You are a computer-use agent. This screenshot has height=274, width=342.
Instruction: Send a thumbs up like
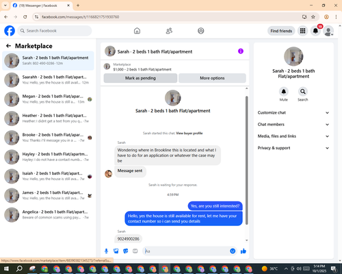coord(244,251)
